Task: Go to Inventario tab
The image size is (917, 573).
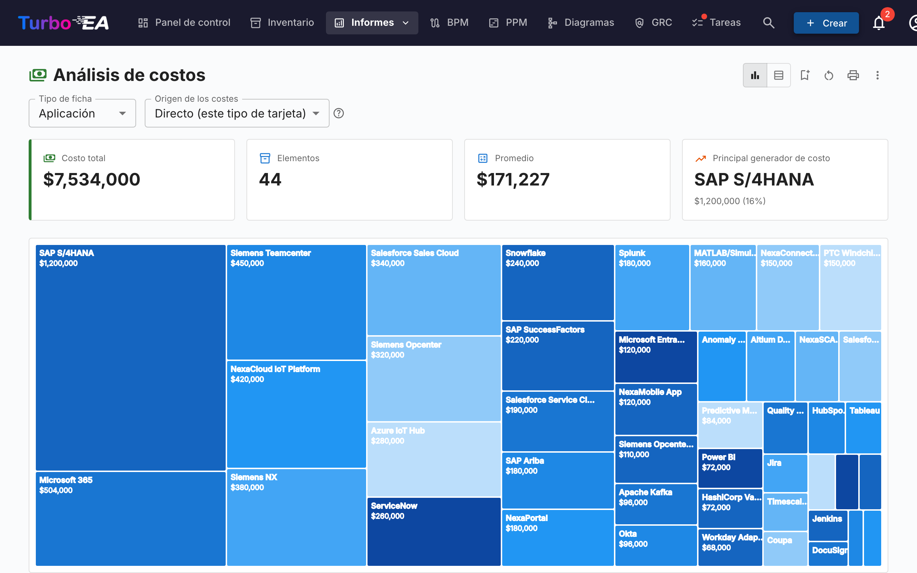Action: pyautogui.click(x=282, y=23)
